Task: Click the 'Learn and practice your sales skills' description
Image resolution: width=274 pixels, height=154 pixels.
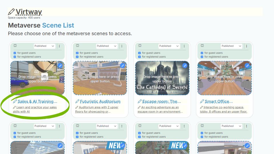Action: tap(35, 110)
